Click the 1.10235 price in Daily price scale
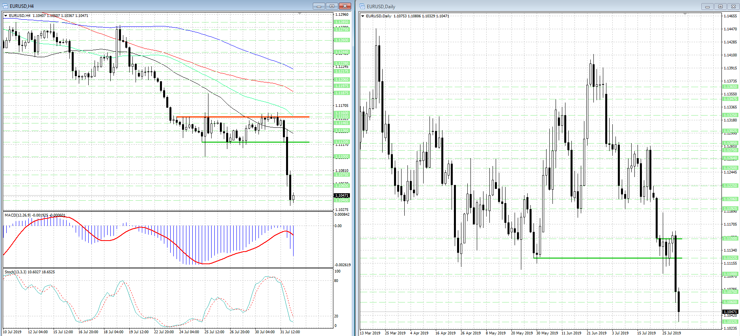This screenshot has width=740, height=336. pyautogui.click(x=731, y=329)
